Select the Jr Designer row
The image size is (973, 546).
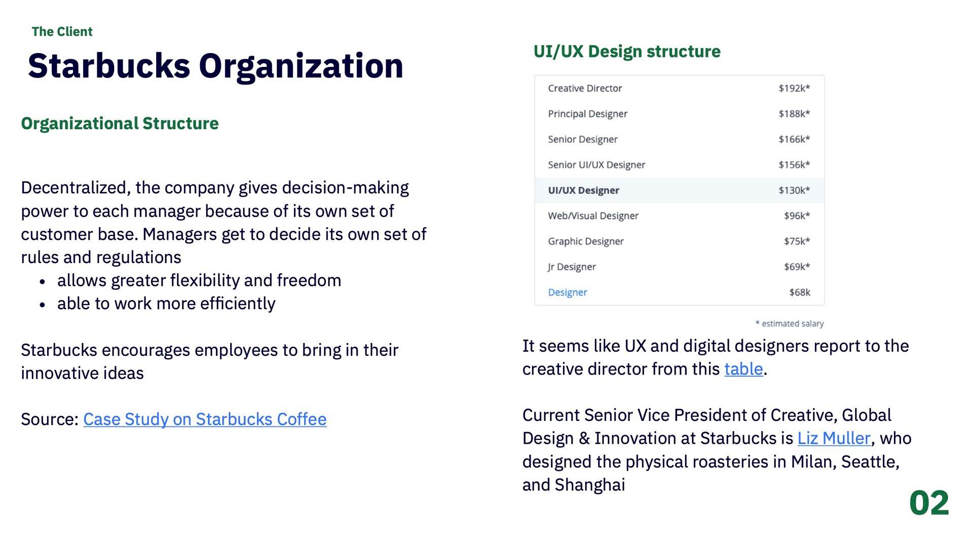pos(680,267)
